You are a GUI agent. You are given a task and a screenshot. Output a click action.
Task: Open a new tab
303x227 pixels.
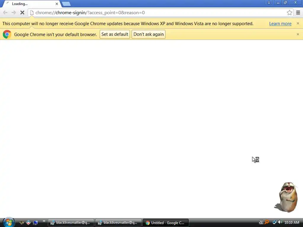66,4
